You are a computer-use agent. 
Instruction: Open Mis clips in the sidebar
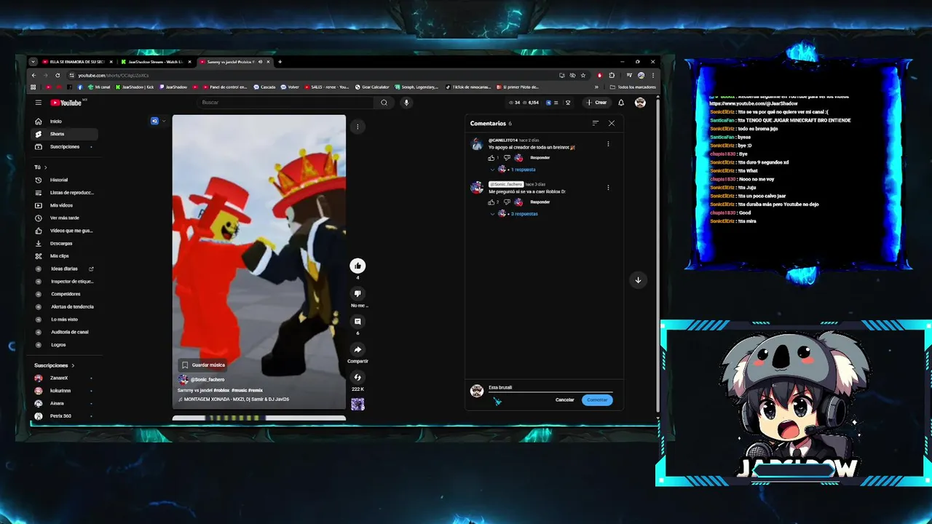click(64, 256)
